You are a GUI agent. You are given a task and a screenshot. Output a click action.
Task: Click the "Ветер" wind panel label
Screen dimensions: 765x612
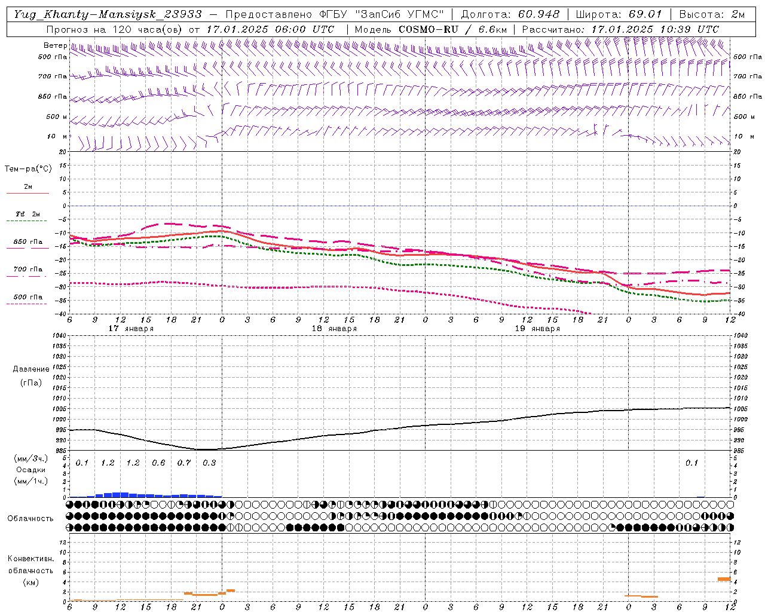click(56, 45)
